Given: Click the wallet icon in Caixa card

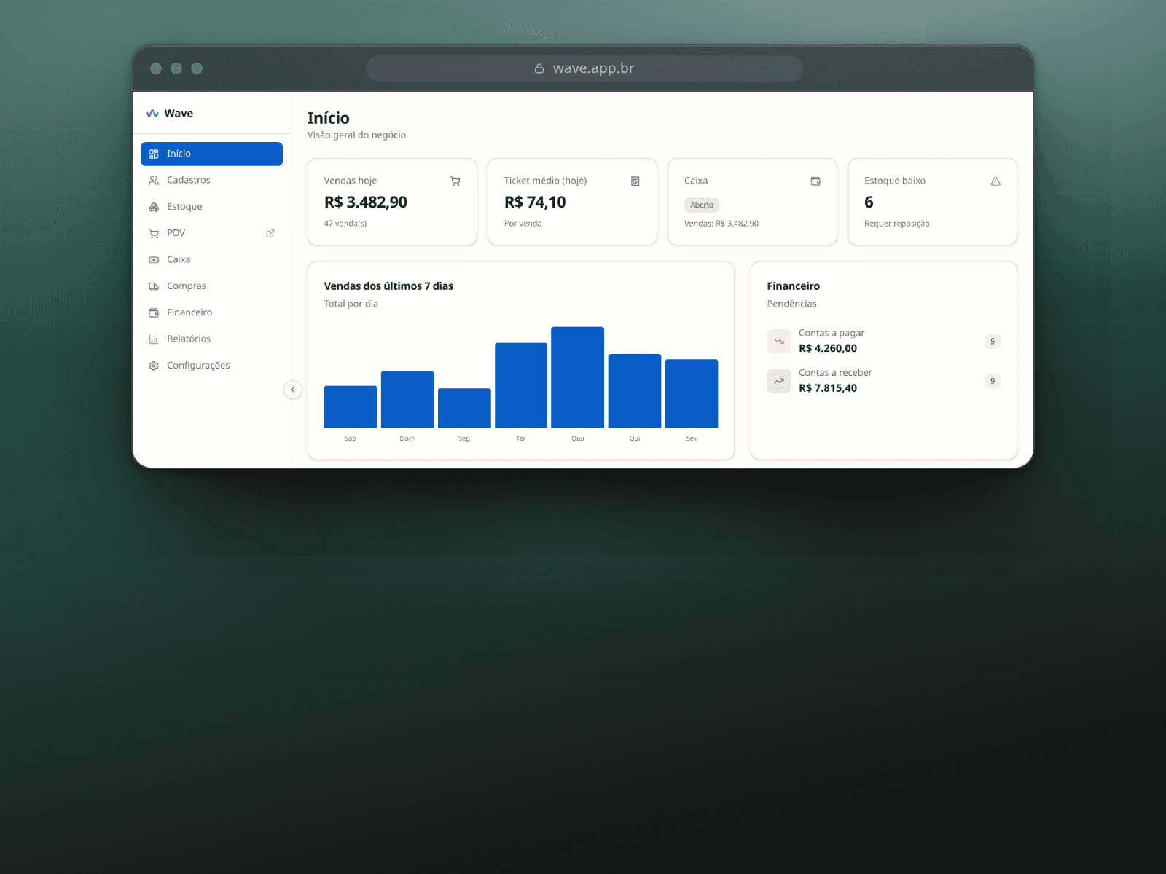Looking at the screenshot, I should [x=815, y=181].
